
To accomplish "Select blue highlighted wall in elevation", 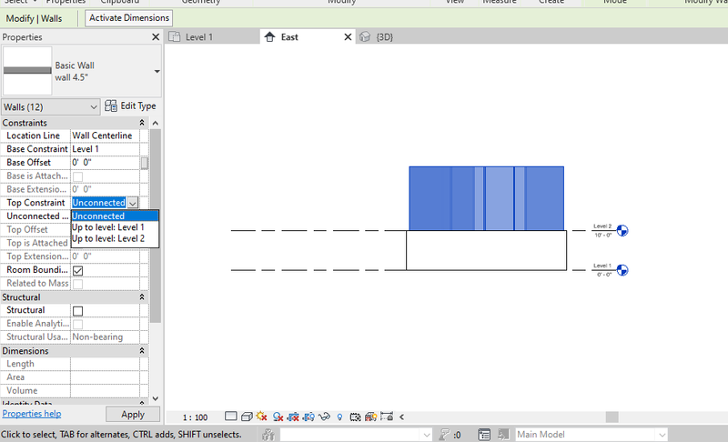I will [486, 198].
